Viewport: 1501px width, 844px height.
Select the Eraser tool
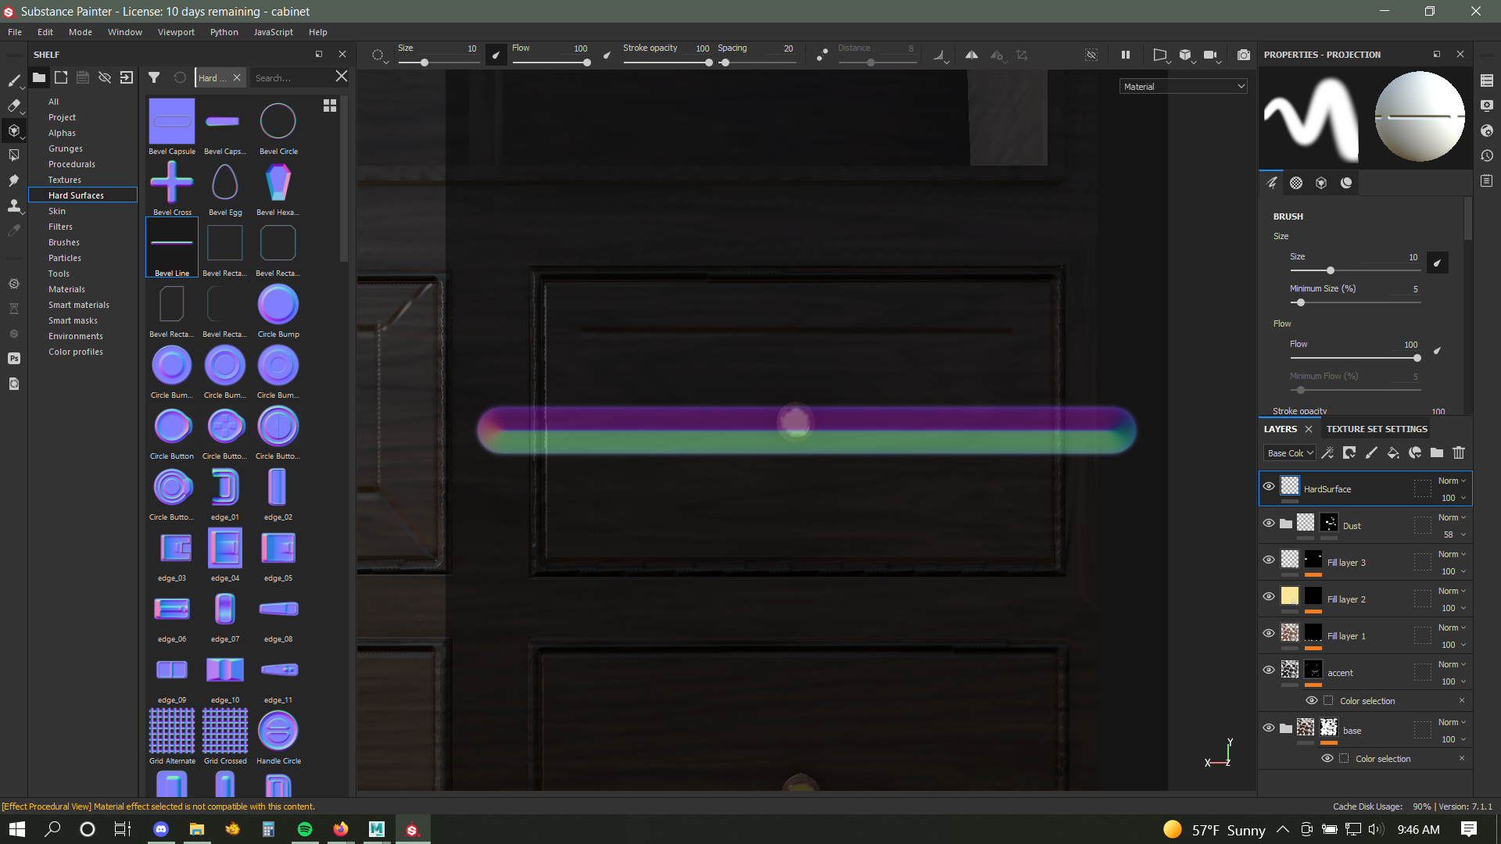(x=14, y=105)
